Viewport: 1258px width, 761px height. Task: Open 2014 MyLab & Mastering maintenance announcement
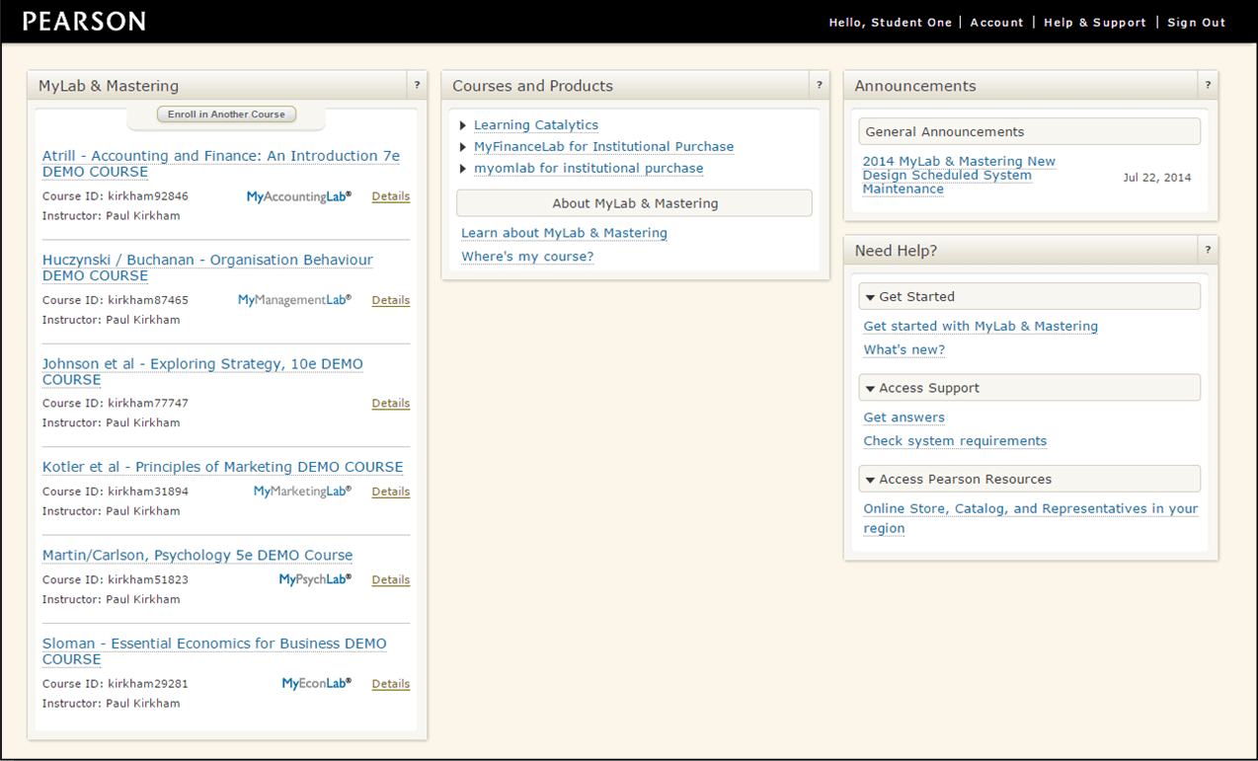coord(959,175)
